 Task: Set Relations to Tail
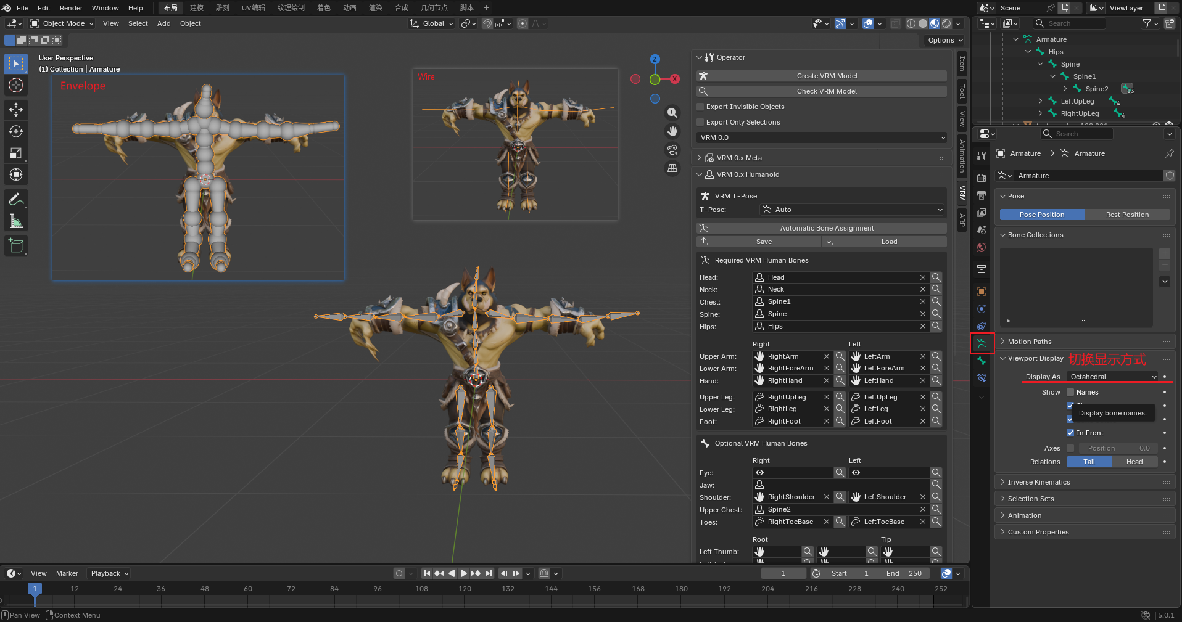click(1089, 462)
